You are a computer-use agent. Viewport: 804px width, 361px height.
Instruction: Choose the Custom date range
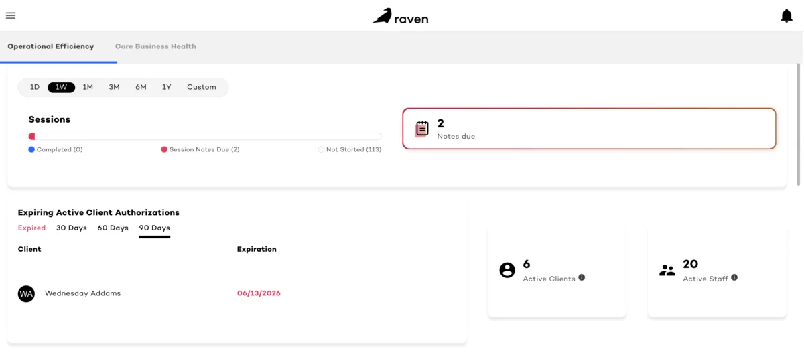pyautogui.click(x=202, y=87)
